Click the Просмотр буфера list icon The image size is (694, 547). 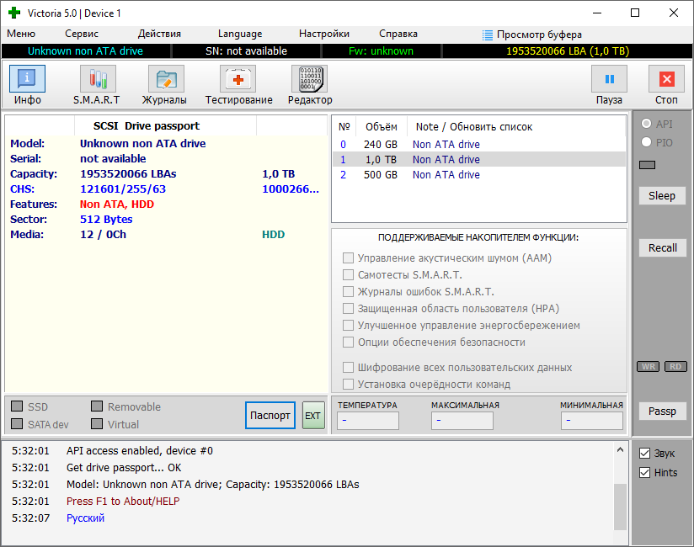pyautogui.click(x=488, y=35)
